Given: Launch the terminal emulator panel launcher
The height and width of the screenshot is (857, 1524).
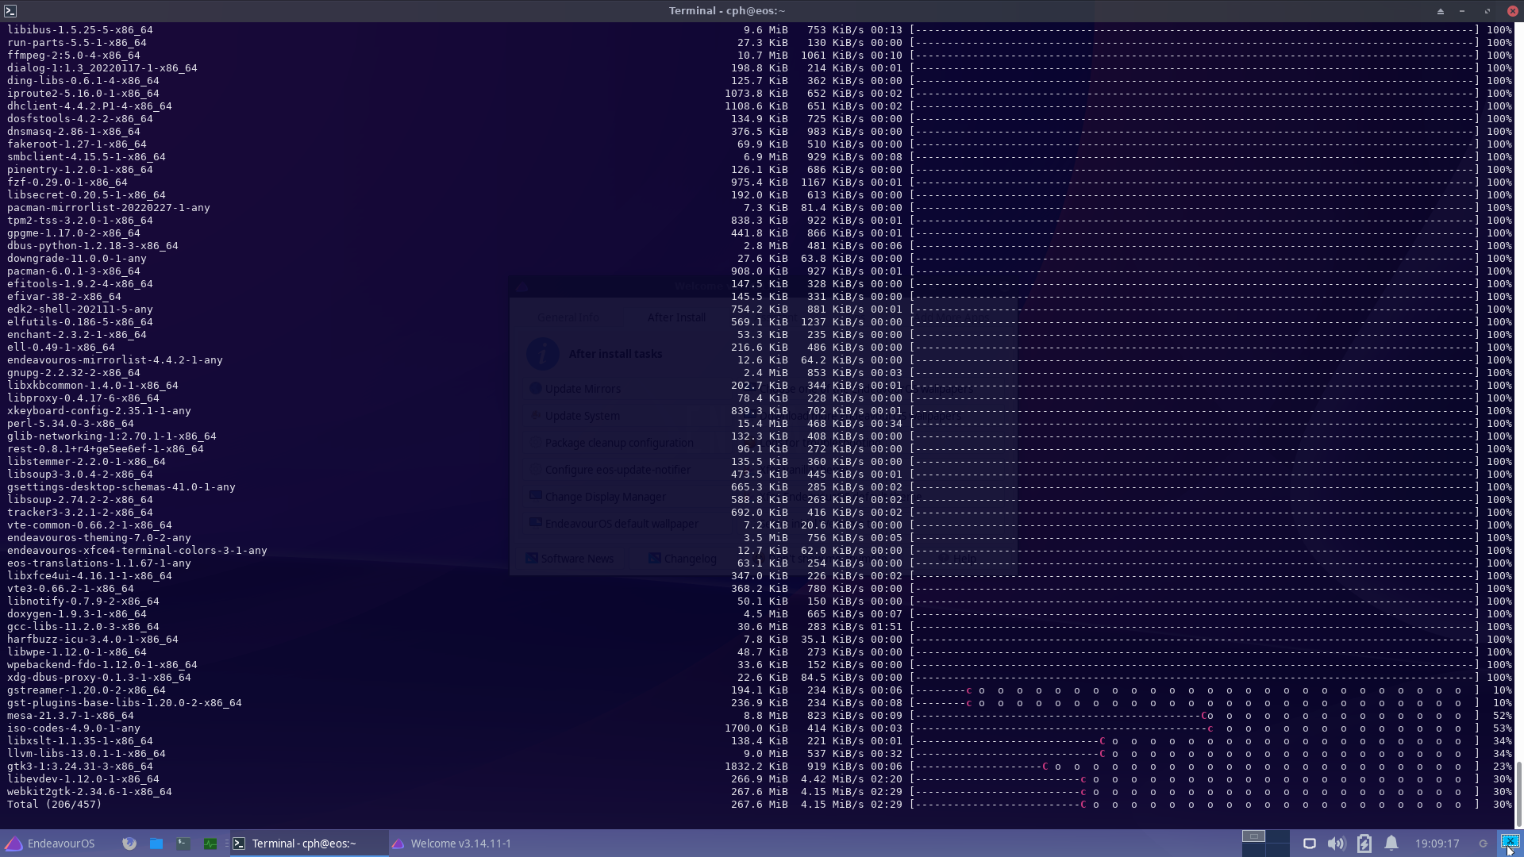Looking at the screenshot, I should coord(183,844).
